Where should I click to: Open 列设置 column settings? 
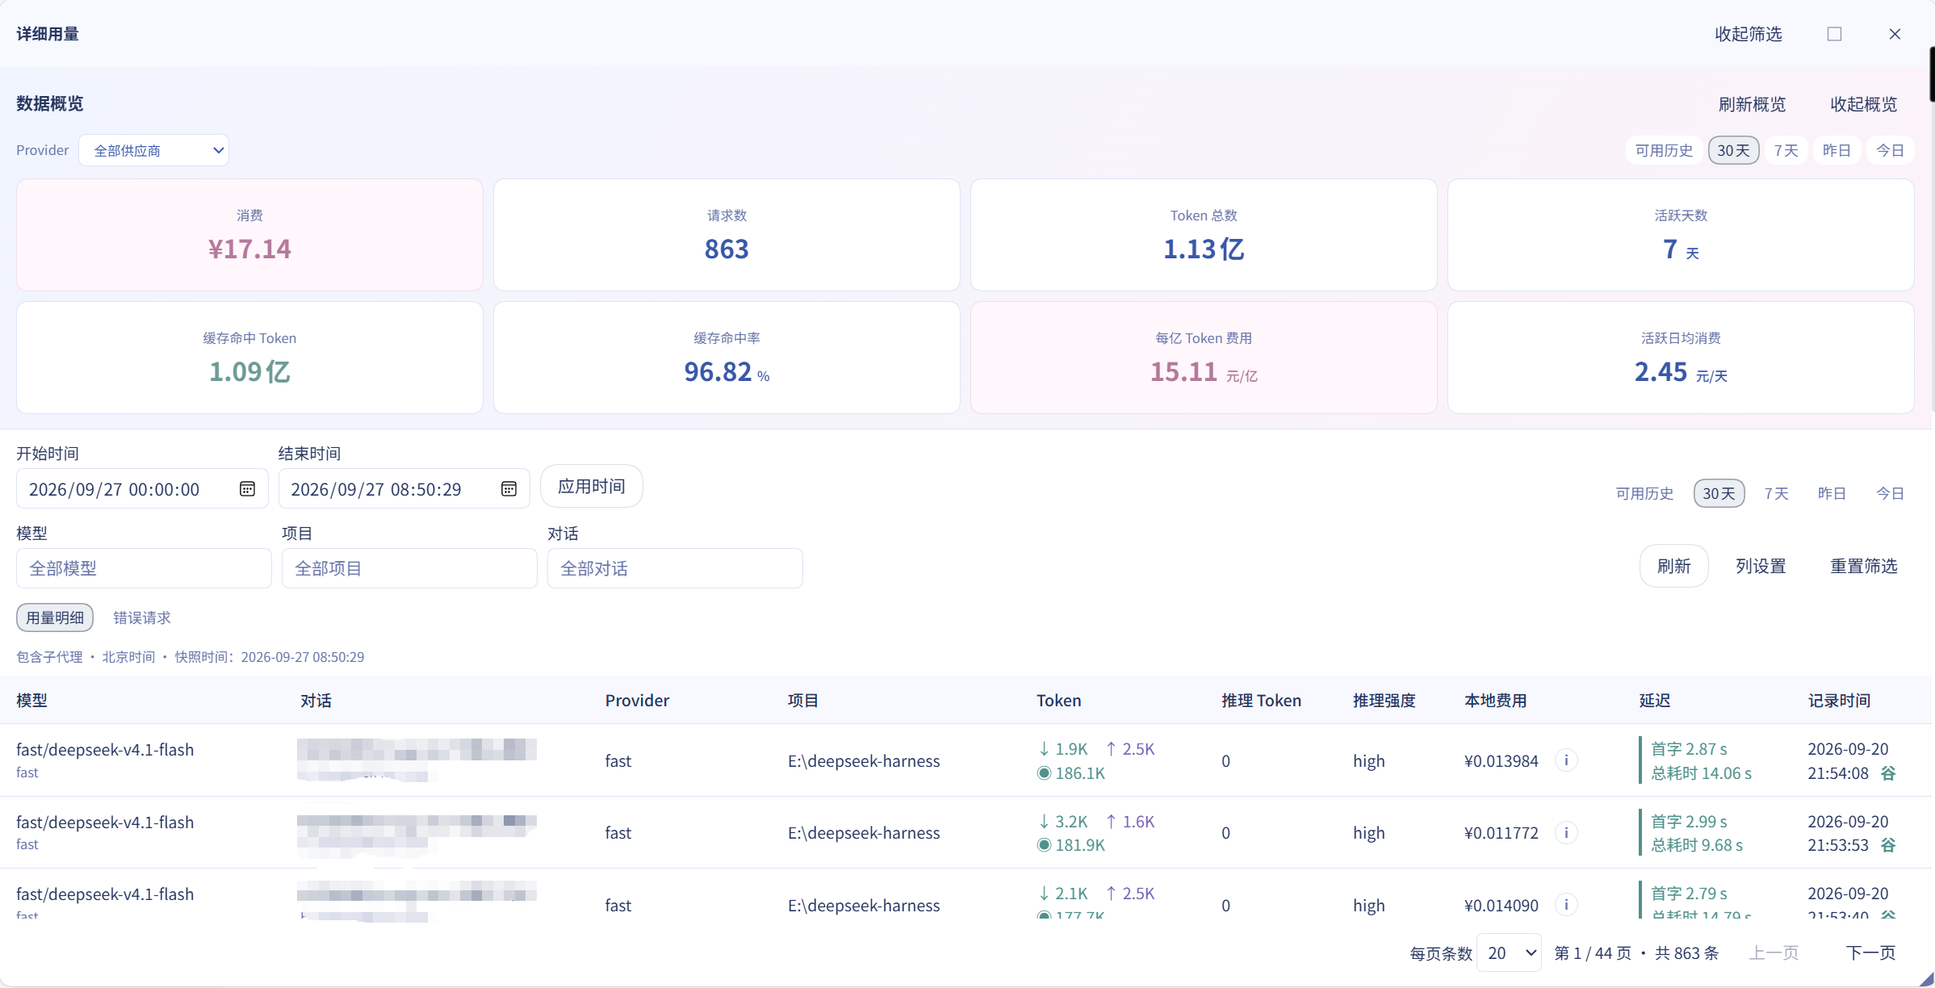coord(1760,566)
